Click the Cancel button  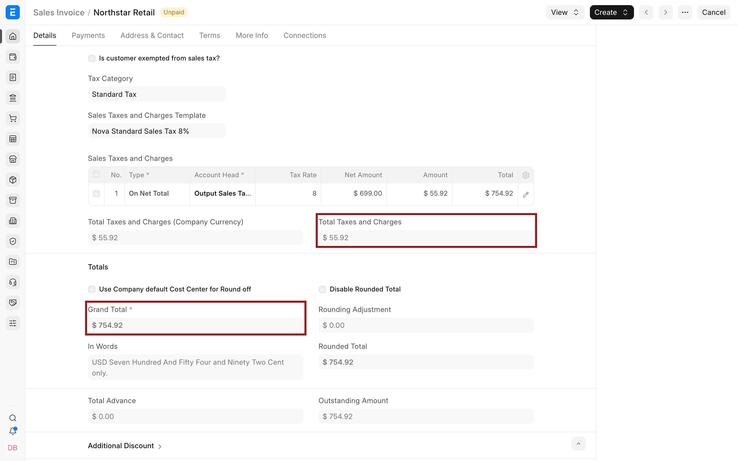(714, 12)
